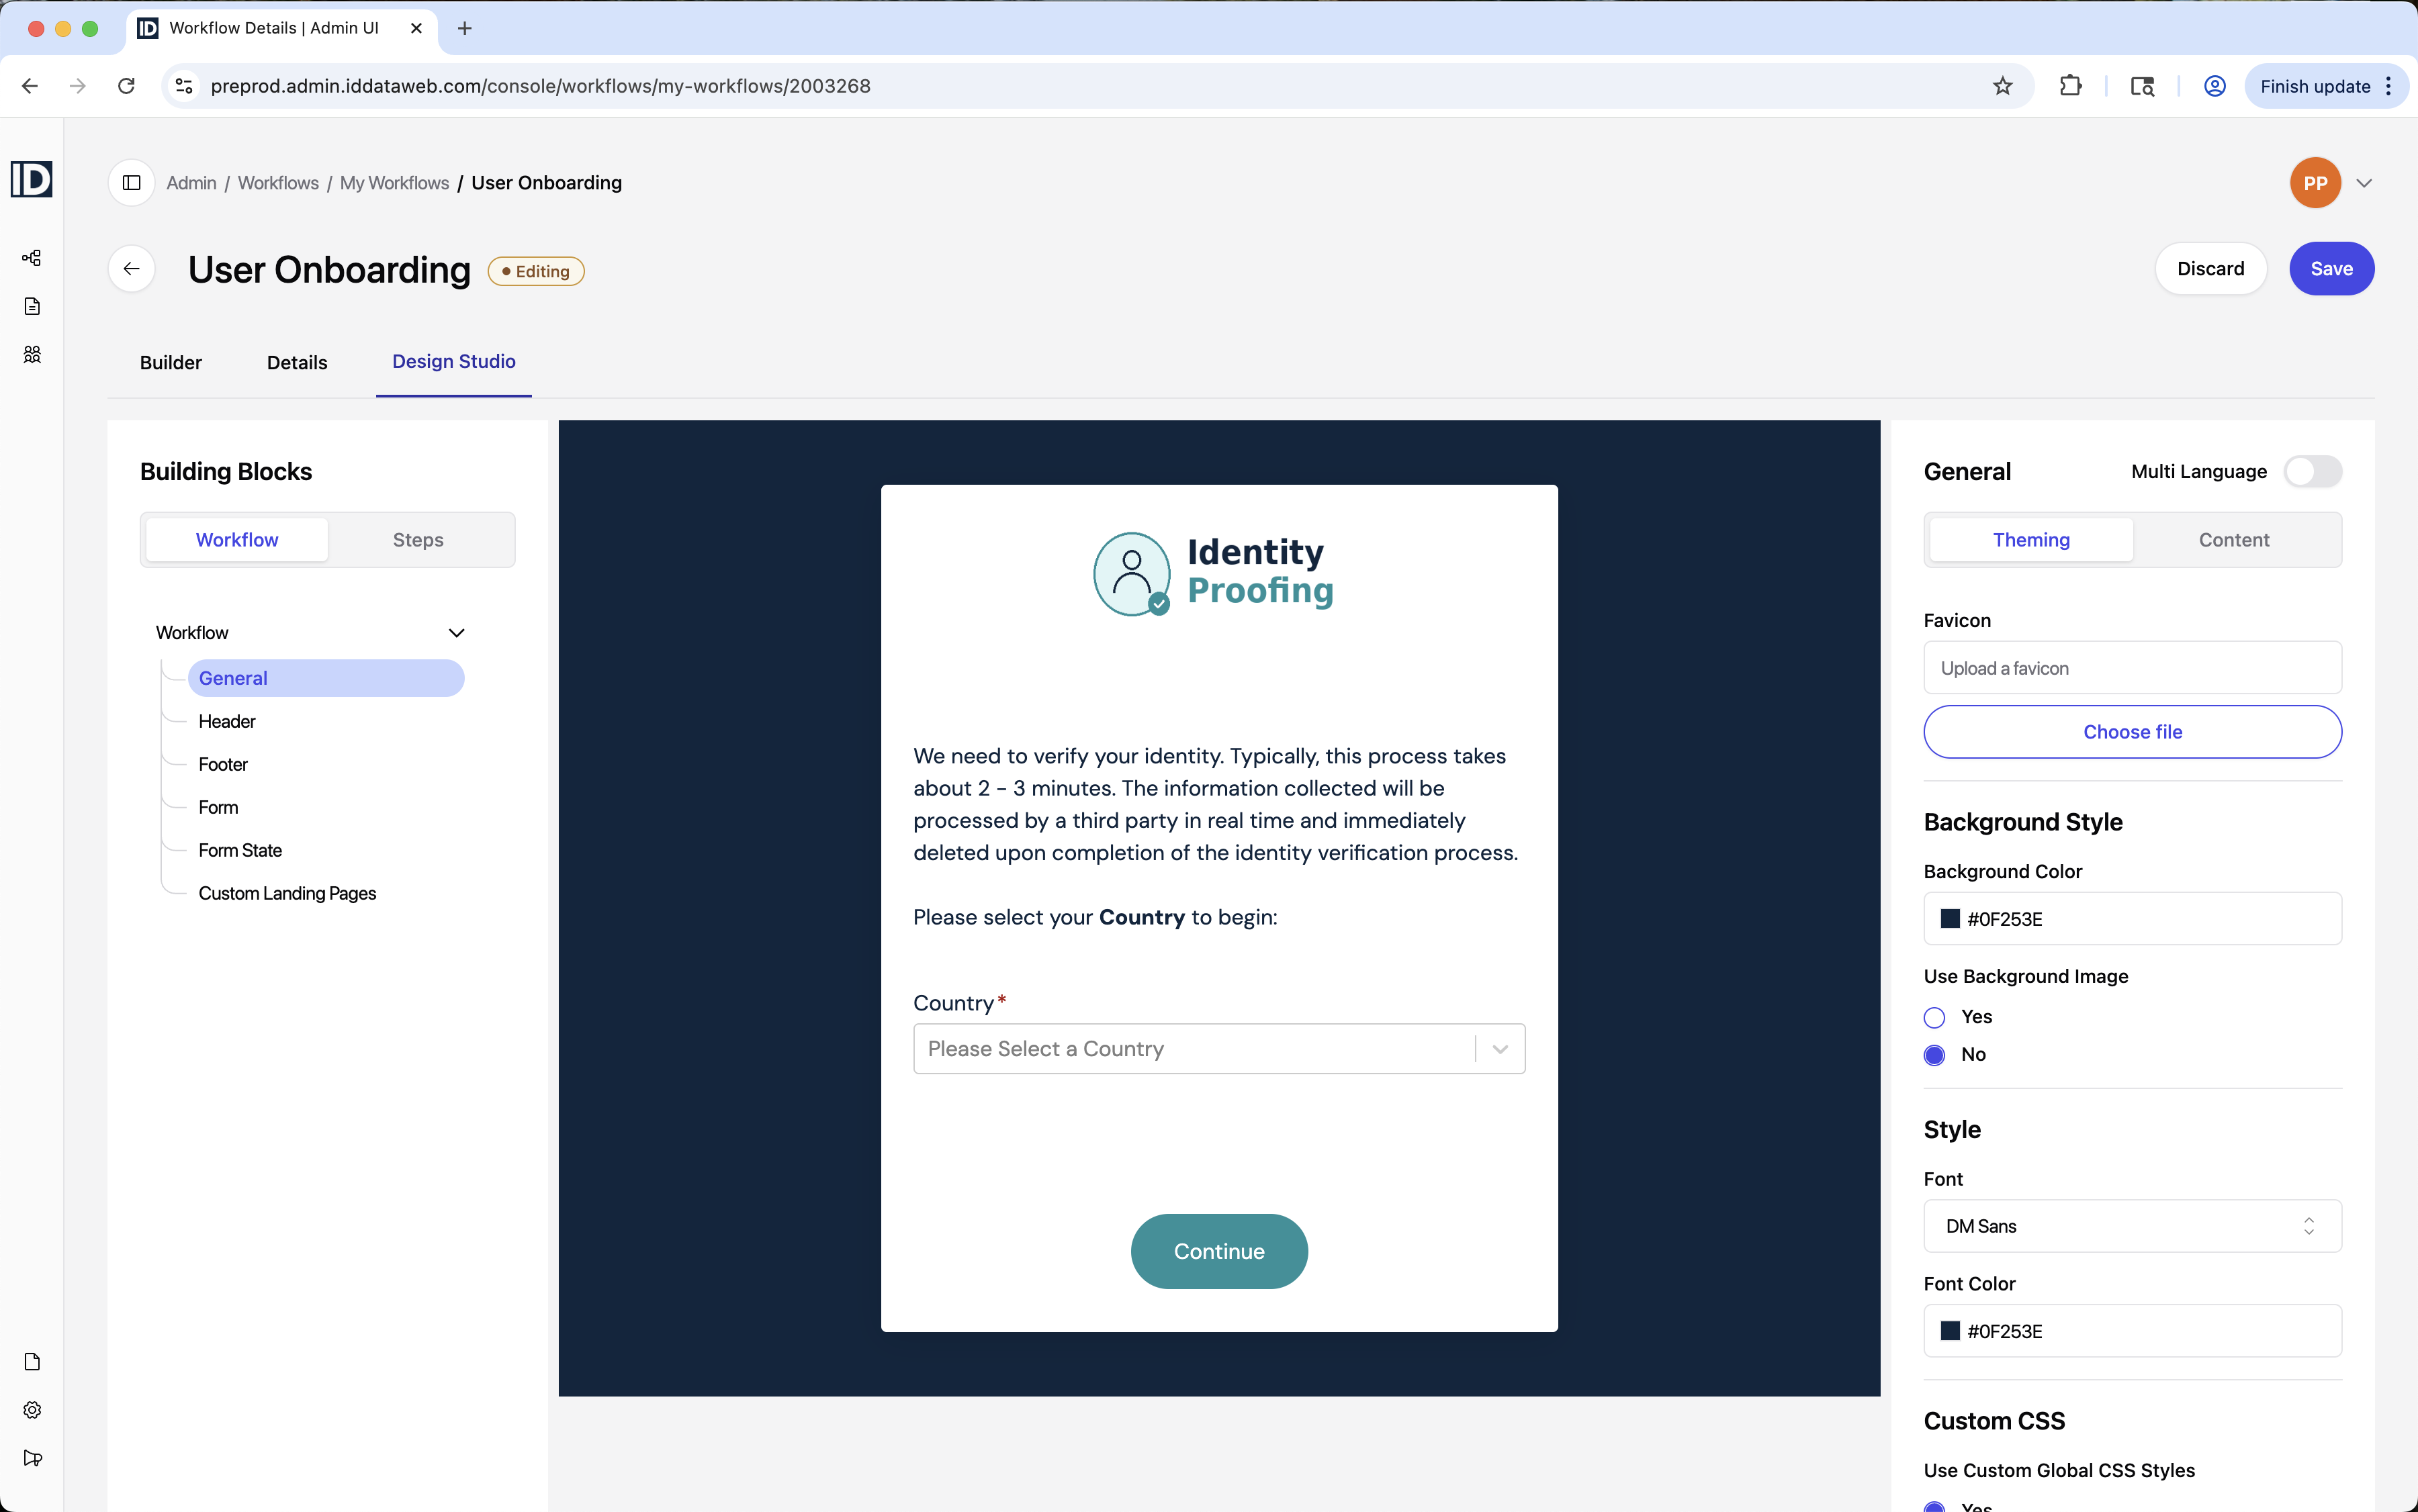The height and width of the screenshot is (1512, 2418).
Task: Click the flag-check icon at sidebar bottom
Action: click(32, 1458)
